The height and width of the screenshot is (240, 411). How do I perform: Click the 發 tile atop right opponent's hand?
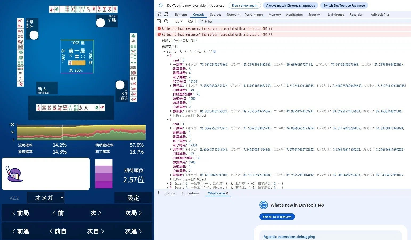133,36
